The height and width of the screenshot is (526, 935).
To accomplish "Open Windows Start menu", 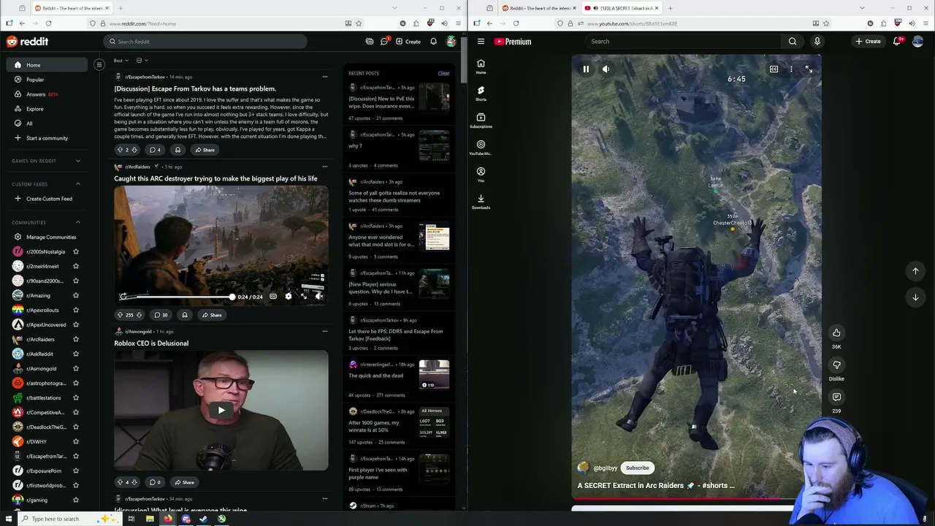I will [9, 519].
